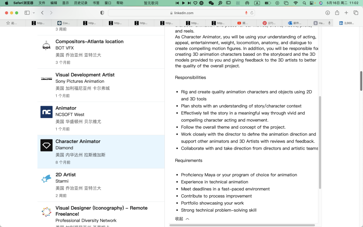Open the starred 起... start page tab
The image size is (363, 227).
click(12, 23)
